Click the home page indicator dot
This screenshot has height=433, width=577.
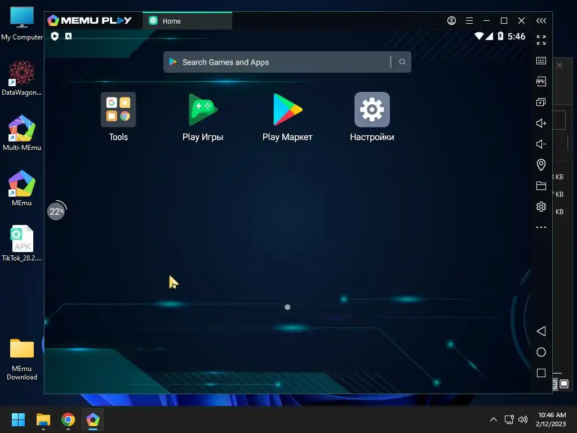coord(287,307)
